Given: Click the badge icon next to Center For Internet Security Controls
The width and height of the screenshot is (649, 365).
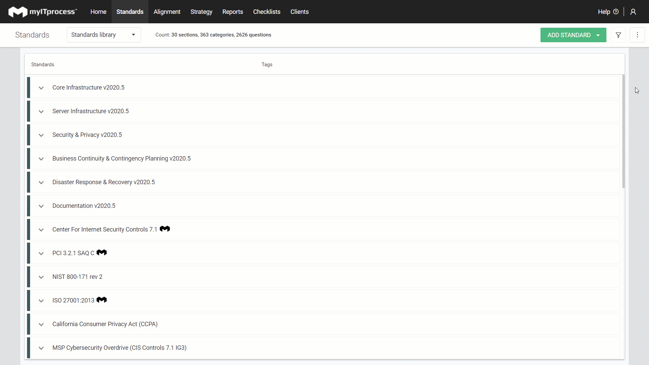Looking at the screenshot, I should point(165,229).
